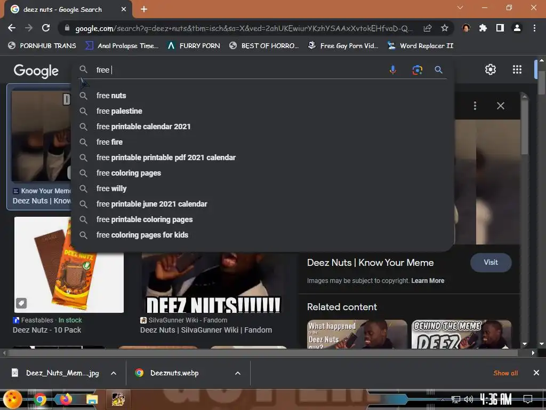The image size is (546, 410).
Task: Click the browser forward arrow
Action: tap(29, 28)
